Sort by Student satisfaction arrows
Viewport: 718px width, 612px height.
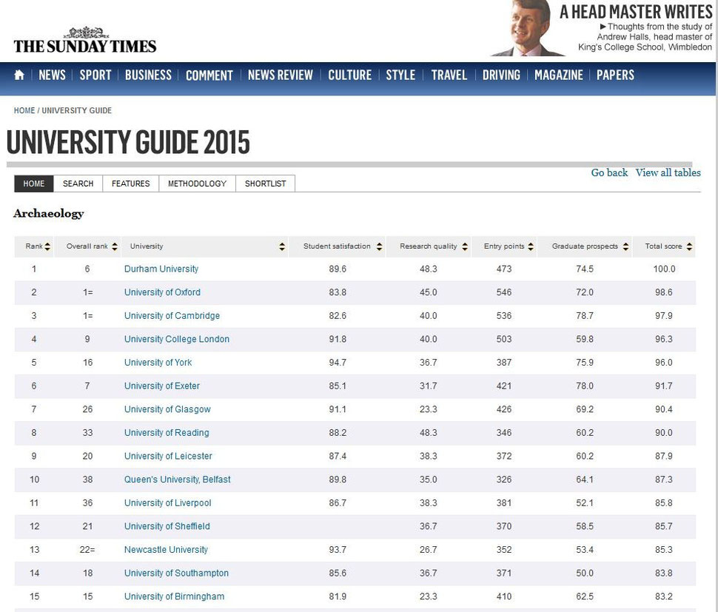click(379, 246)
